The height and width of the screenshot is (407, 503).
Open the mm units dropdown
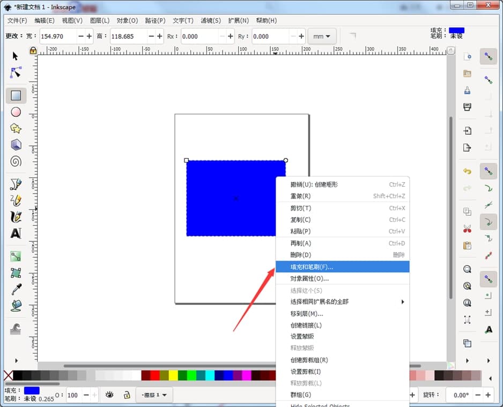tap(322, 36)
